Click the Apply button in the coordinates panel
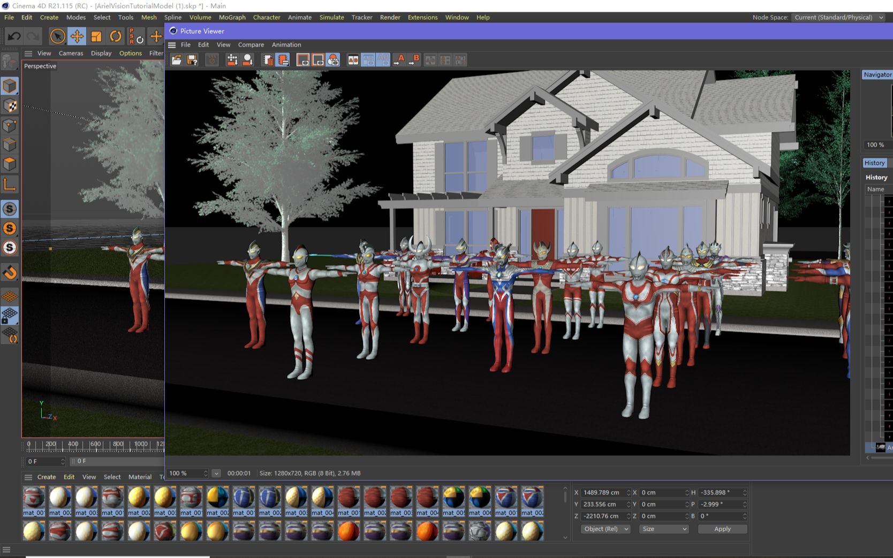Viewport: 893px width, 558px height. 722,529
